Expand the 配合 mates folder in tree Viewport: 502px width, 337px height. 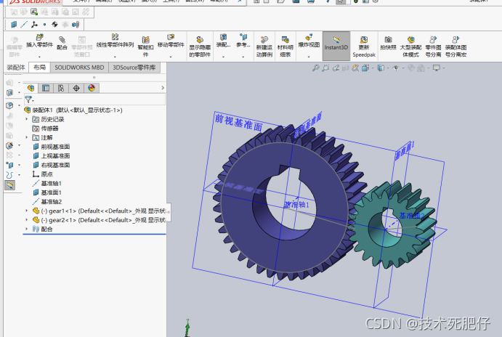27,229
